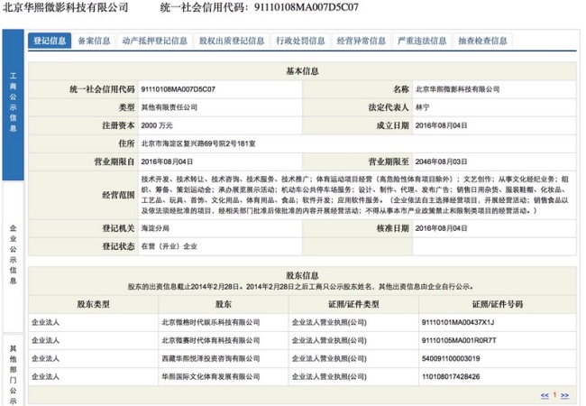Click 企业法人 in the 北京微格时代 row
The width and height of the screenshot is (586, 406).
[x=45, y=322]
